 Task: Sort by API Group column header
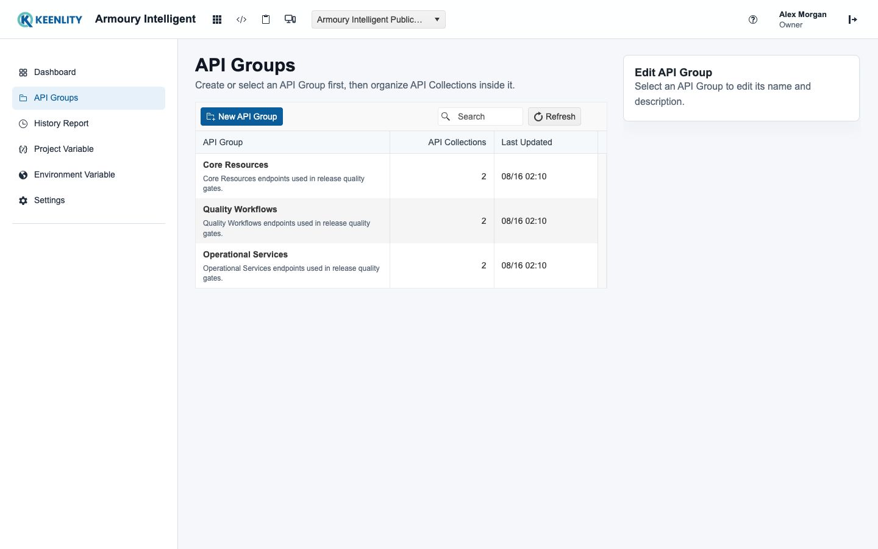293,142
